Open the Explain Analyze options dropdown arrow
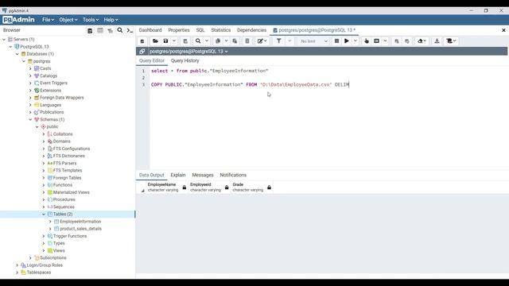This screenshot has height=286, width=509. click(385, 41)
